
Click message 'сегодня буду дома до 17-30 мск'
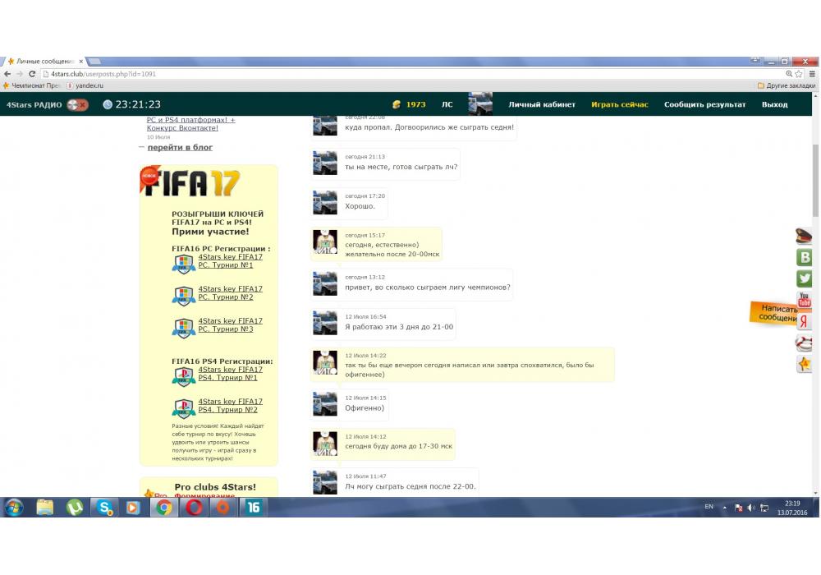[x=398, y=446]
